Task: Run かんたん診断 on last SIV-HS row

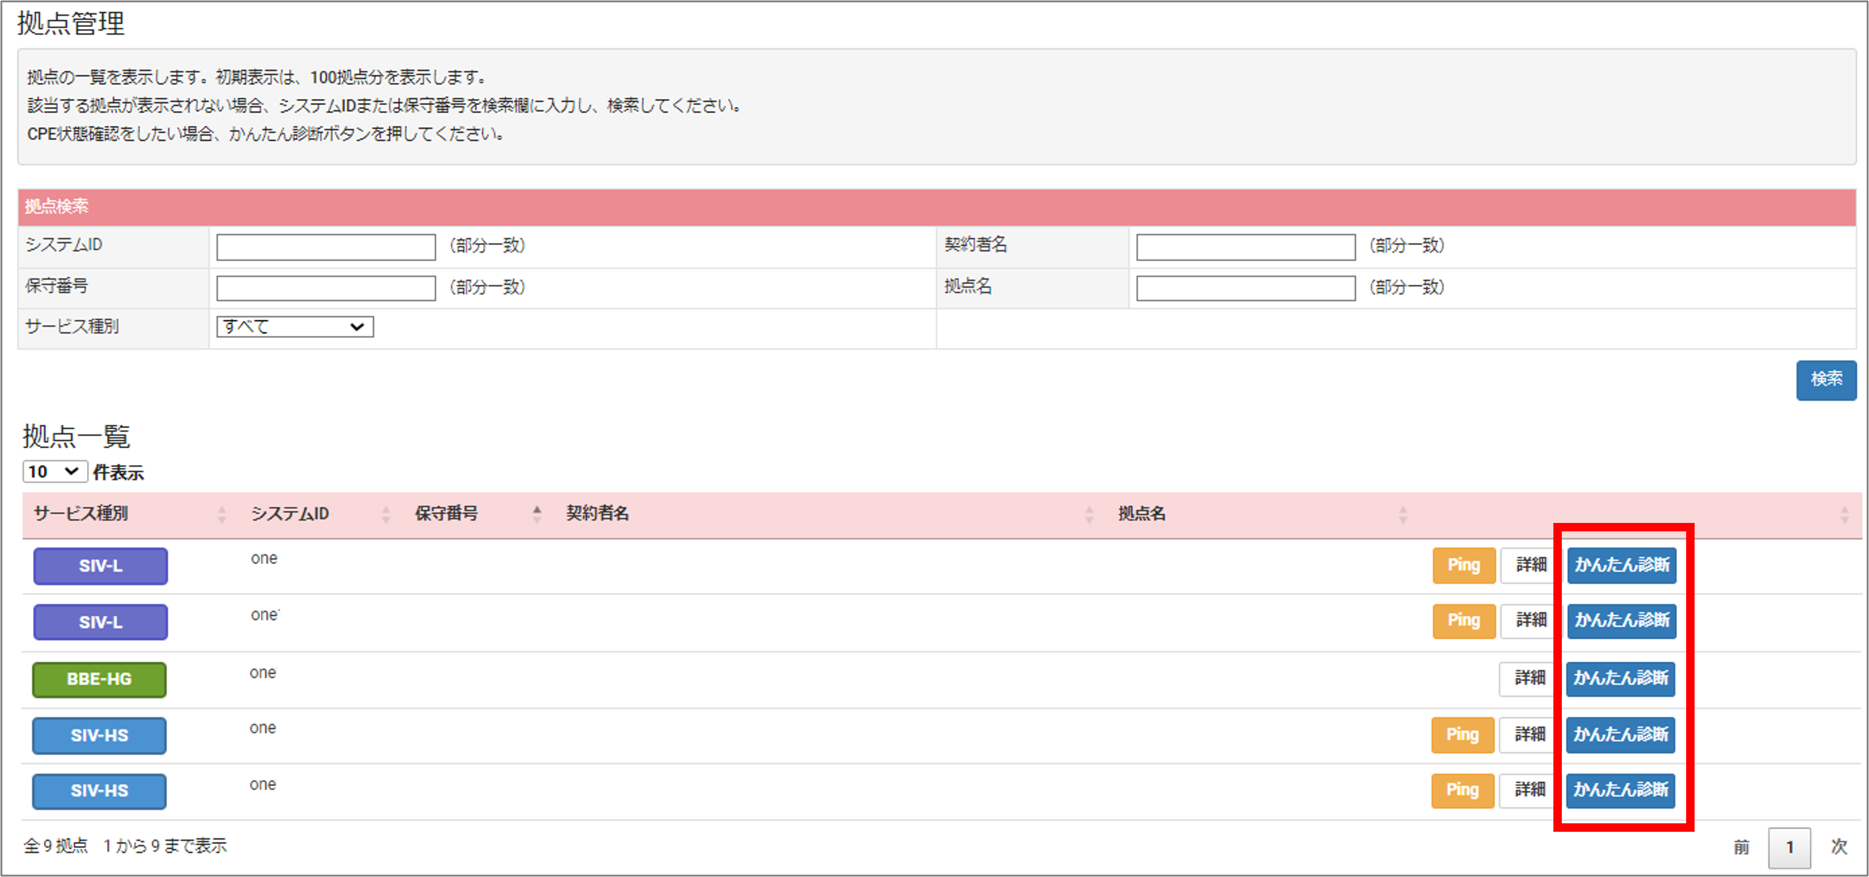Action: pos(1620,791)
